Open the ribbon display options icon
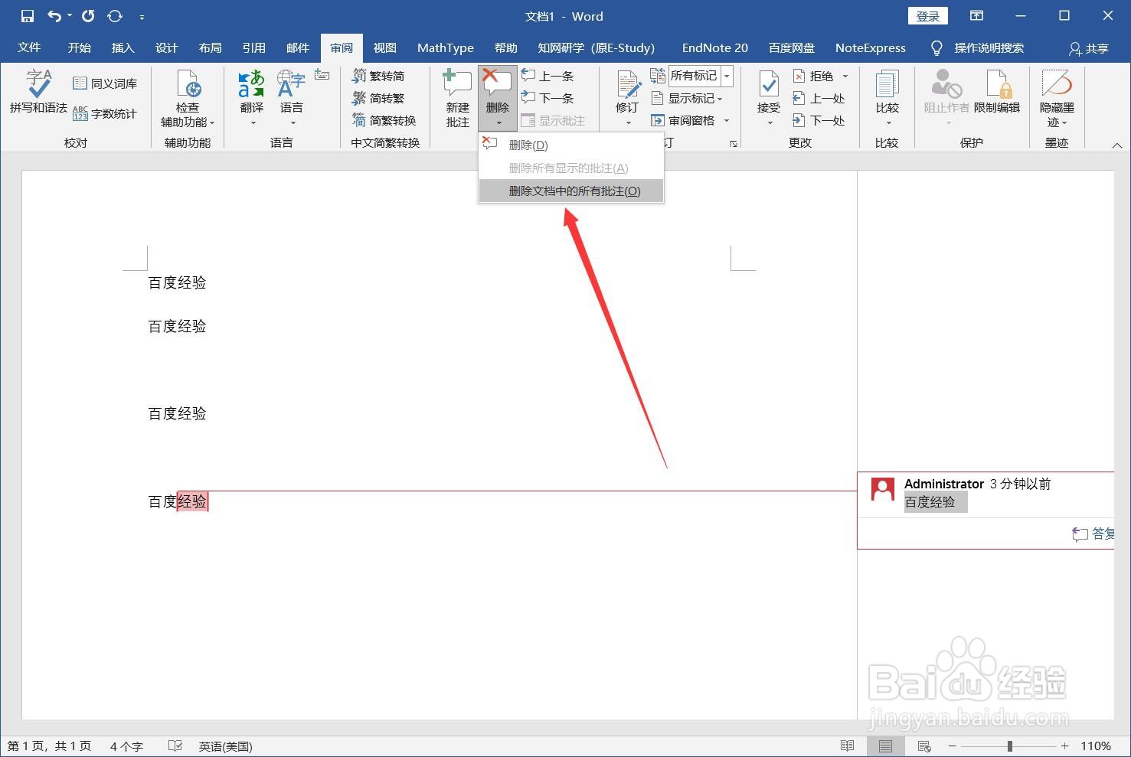This screenshot has height=757, width=1131. tap(976, 16)
